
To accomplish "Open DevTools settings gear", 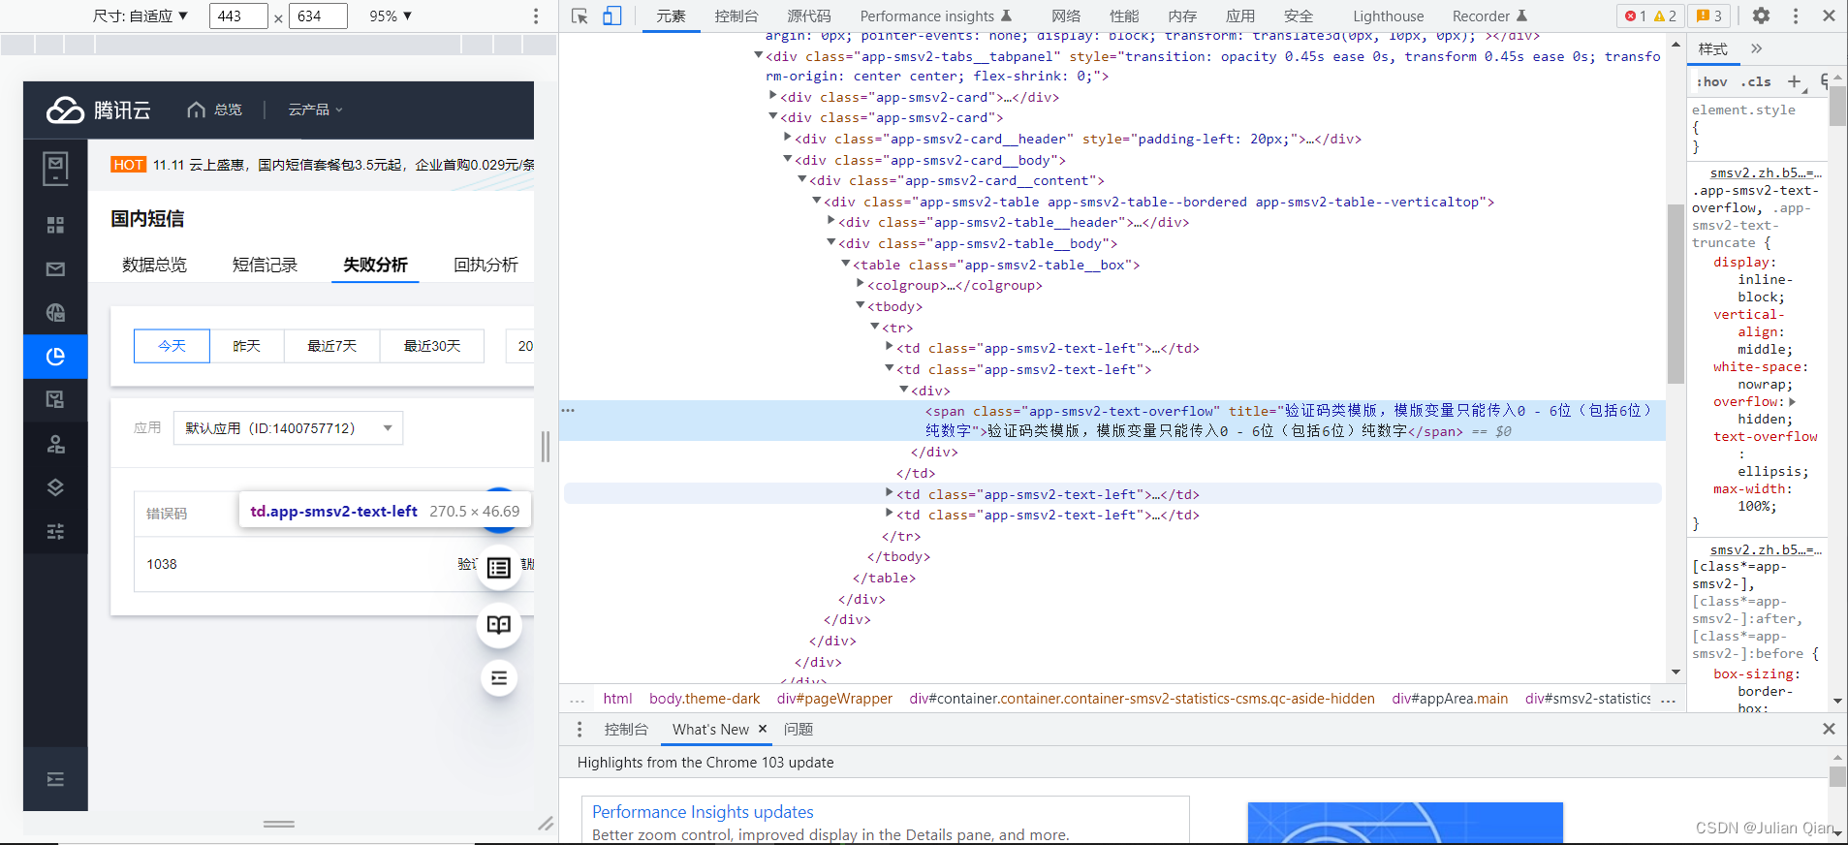I will [1761, 16].
